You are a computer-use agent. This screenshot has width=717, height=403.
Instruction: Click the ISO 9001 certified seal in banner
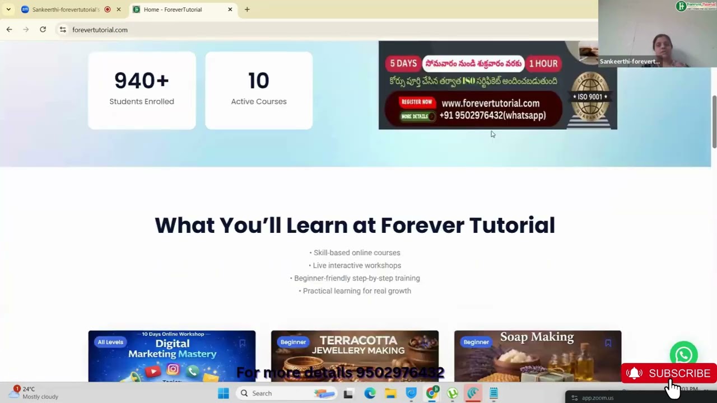590,97
